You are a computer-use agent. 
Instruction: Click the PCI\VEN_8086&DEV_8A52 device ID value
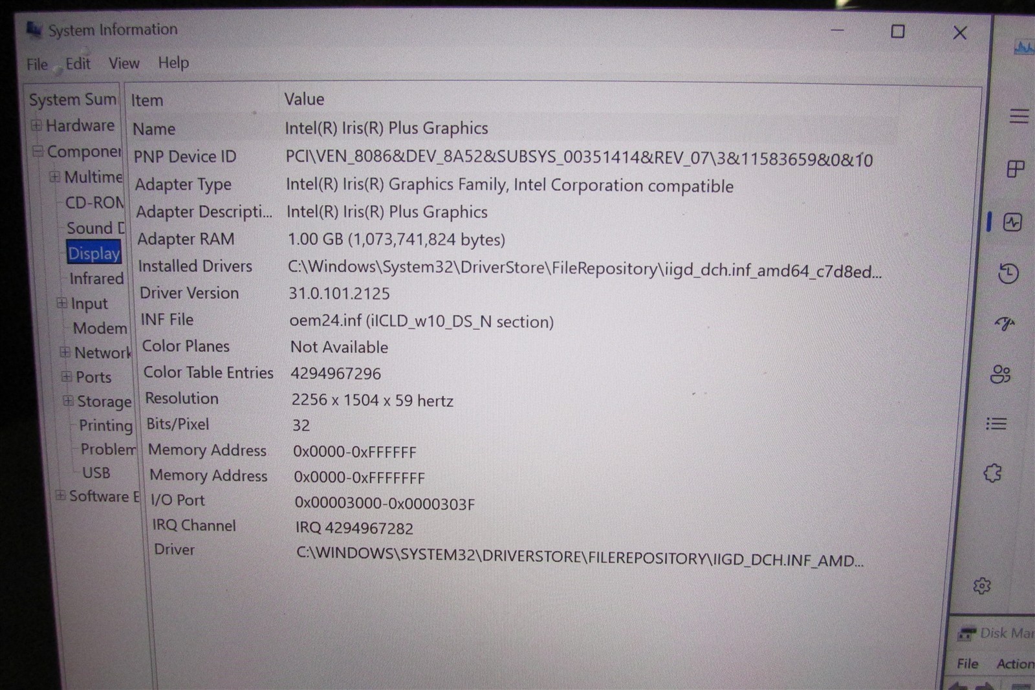coord(579,158)
